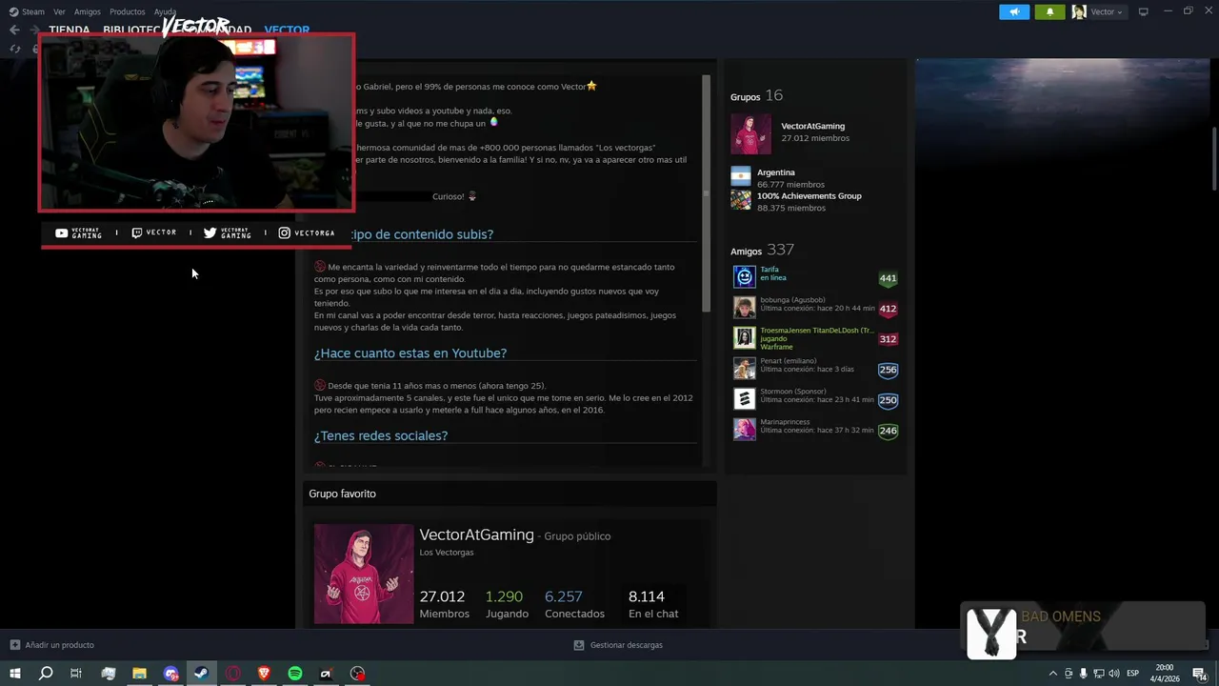
Task: Open Windows search magnifier
Action: 46,674
